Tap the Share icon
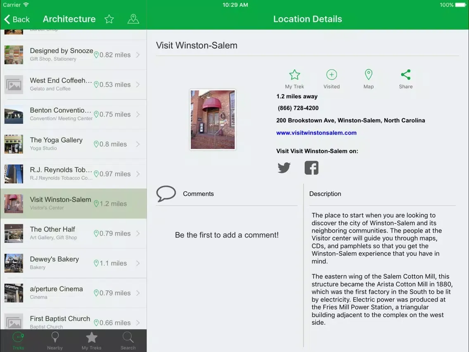This screenshot has height=352, width=469. point(405,74)
